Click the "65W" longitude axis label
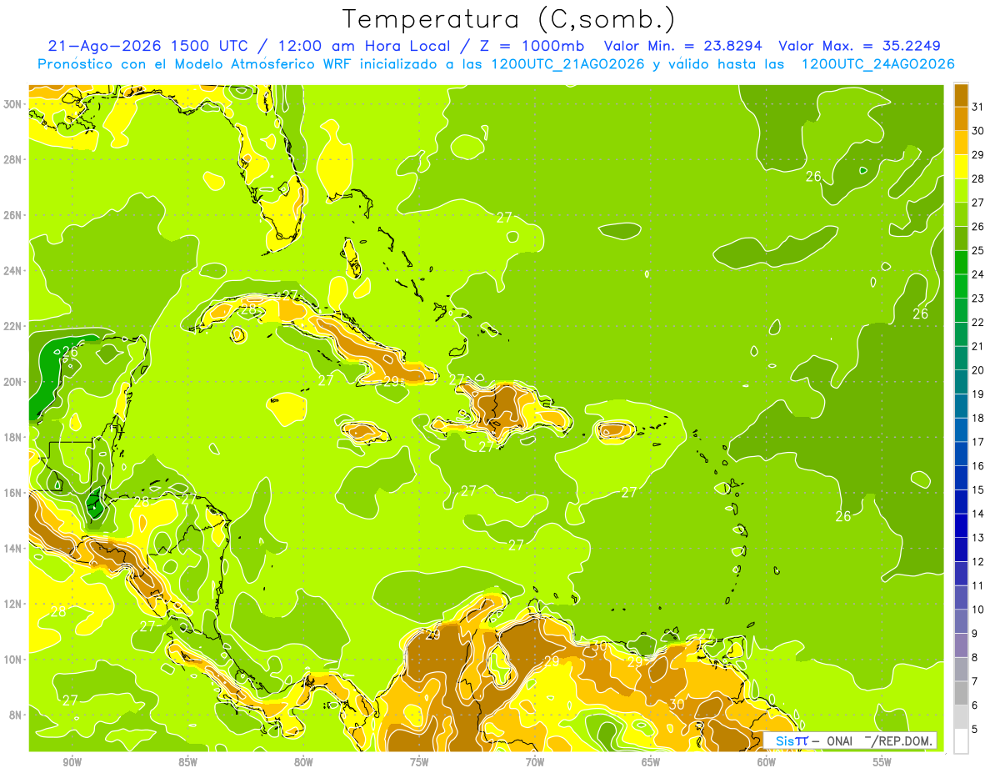 point(651,762)
